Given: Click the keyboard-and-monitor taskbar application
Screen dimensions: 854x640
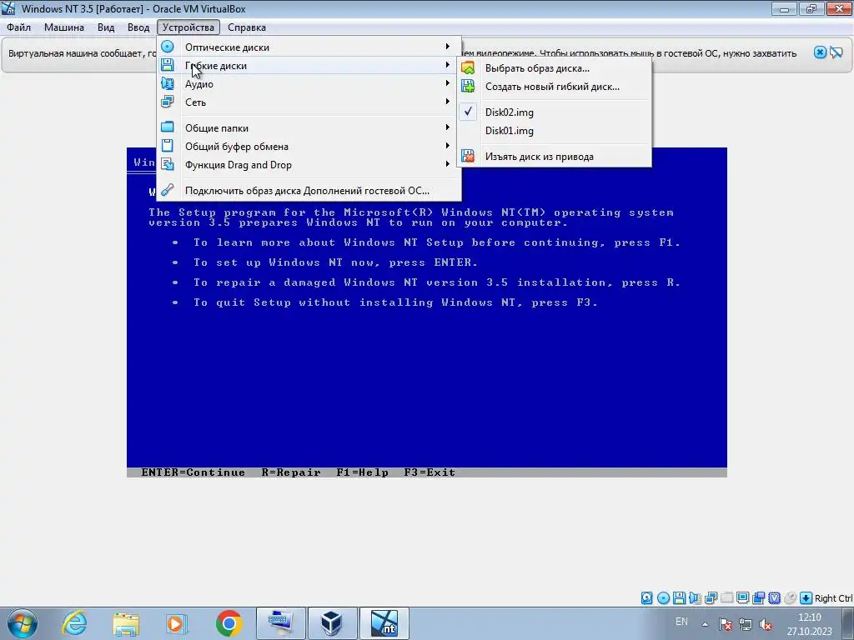Looking at the screenshot, I should pos(281,623).
